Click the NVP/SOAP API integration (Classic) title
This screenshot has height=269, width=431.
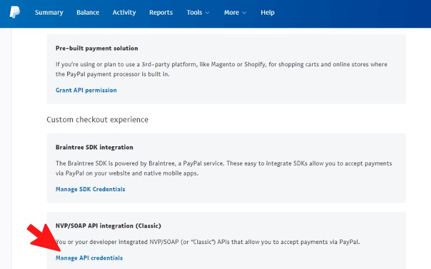click(x=108, y=226)
